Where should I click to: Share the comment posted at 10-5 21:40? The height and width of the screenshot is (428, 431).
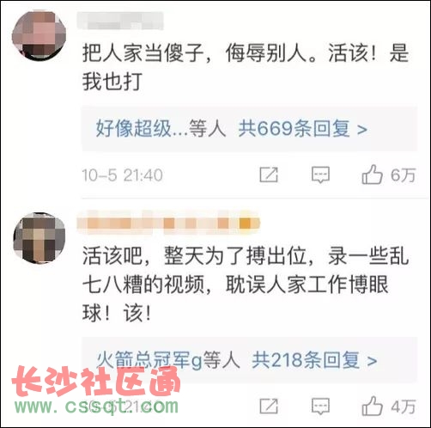coord(269,174)
